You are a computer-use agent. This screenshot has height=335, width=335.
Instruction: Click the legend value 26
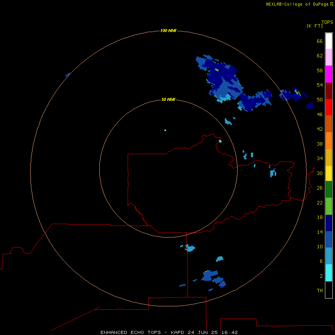point(320,188)
